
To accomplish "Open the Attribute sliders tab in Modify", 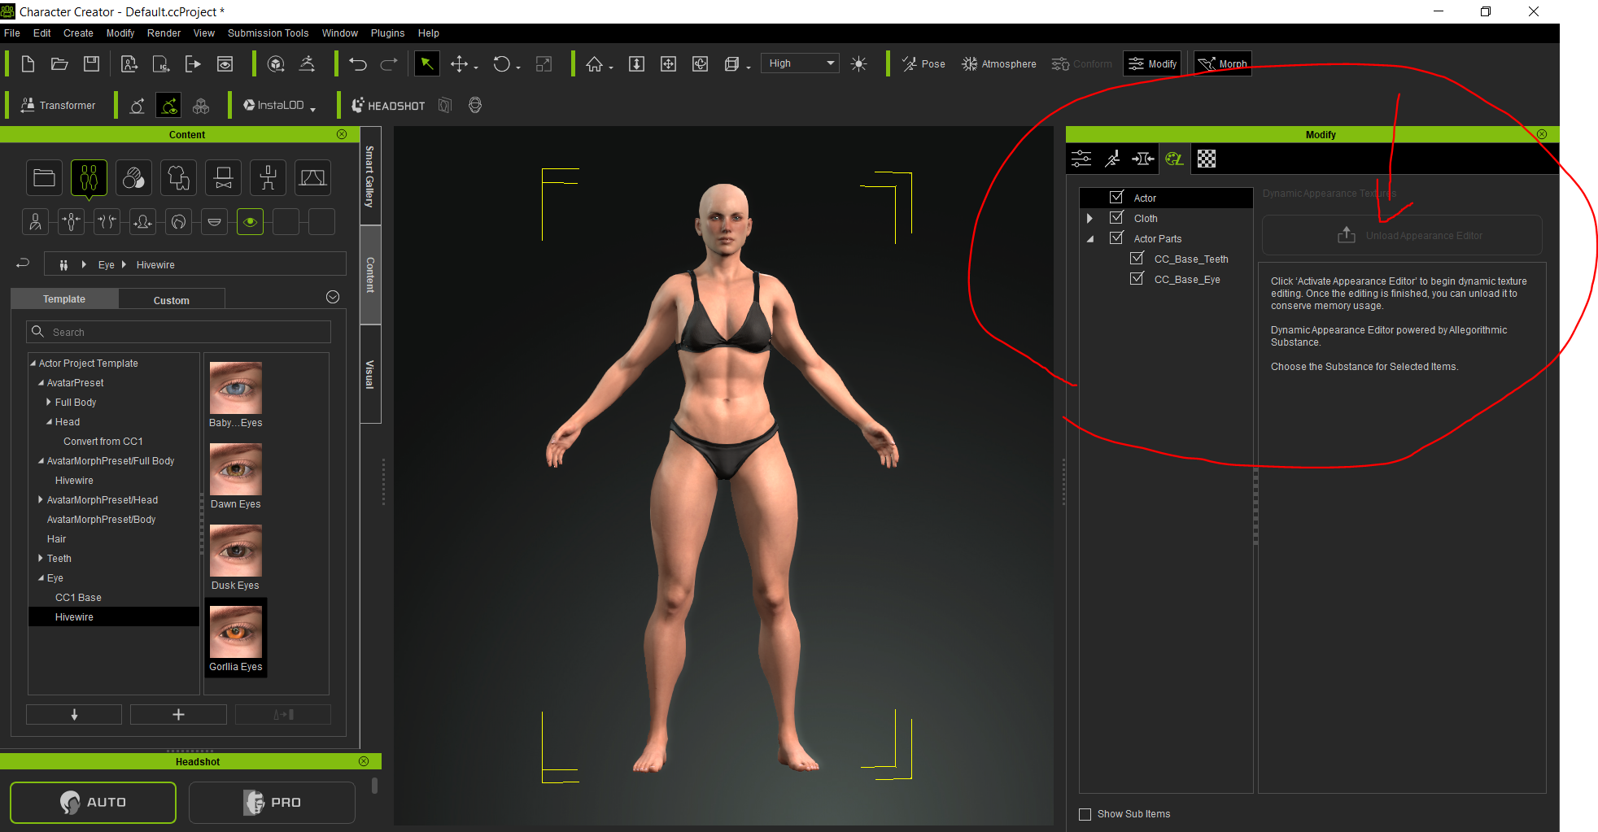I will pos(1081,159).
